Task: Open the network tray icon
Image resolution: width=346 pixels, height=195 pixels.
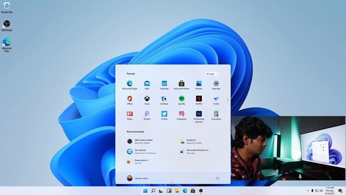Action: pos(317,191)
